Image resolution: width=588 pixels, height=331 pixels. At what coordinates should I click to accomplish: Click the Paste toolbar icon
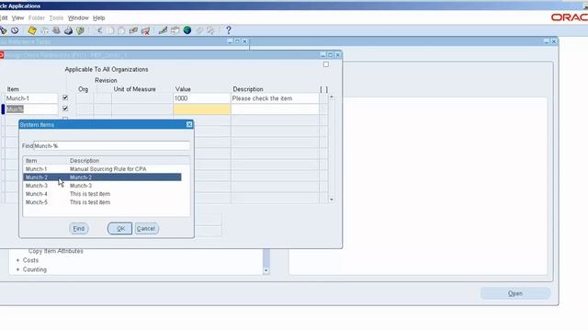tap(121, 30)
